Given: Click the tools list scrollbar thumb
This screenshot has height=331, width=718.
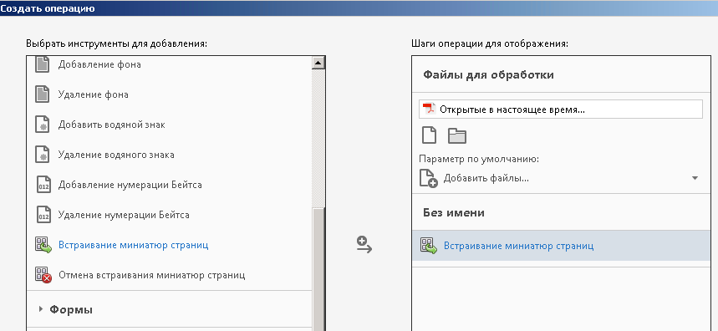Looking at the screenshot, I should [318, 267].
